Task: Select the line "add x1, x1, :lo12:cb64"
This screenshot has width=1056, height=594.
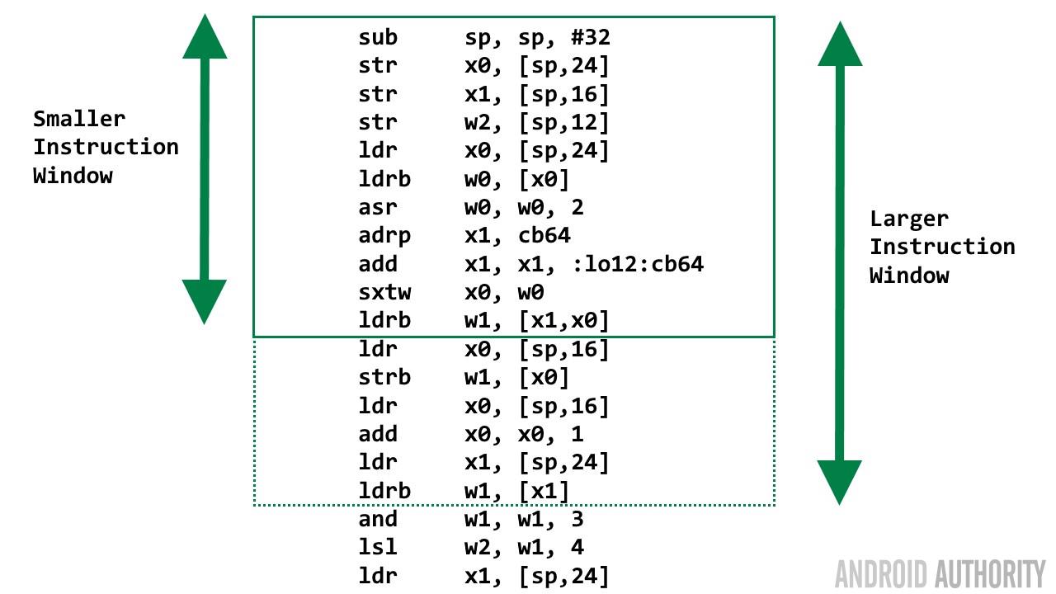Action: (531, 264)
